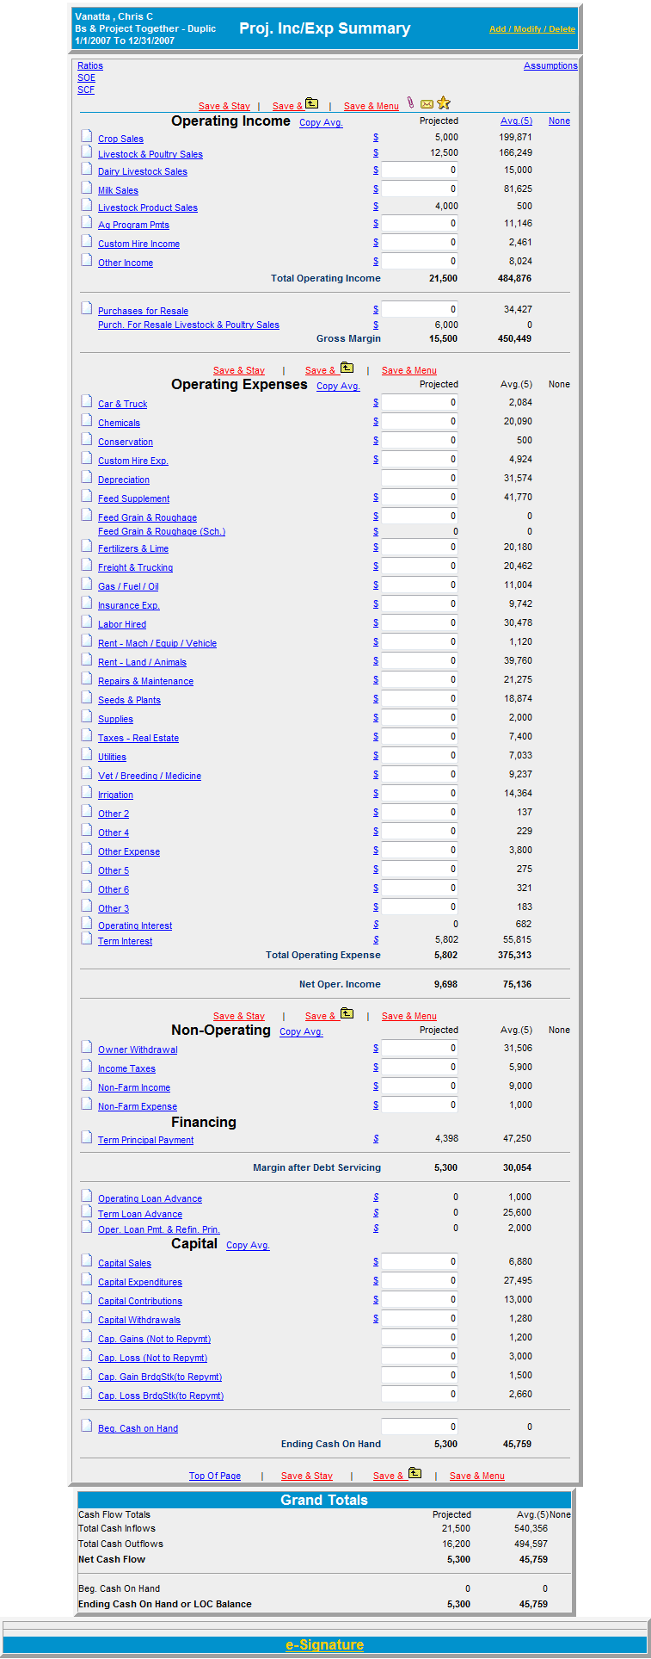This screenshot has height=1659, width=651.
Task: Click the paperclip attachment icon
Action: [x=411, y=103]
